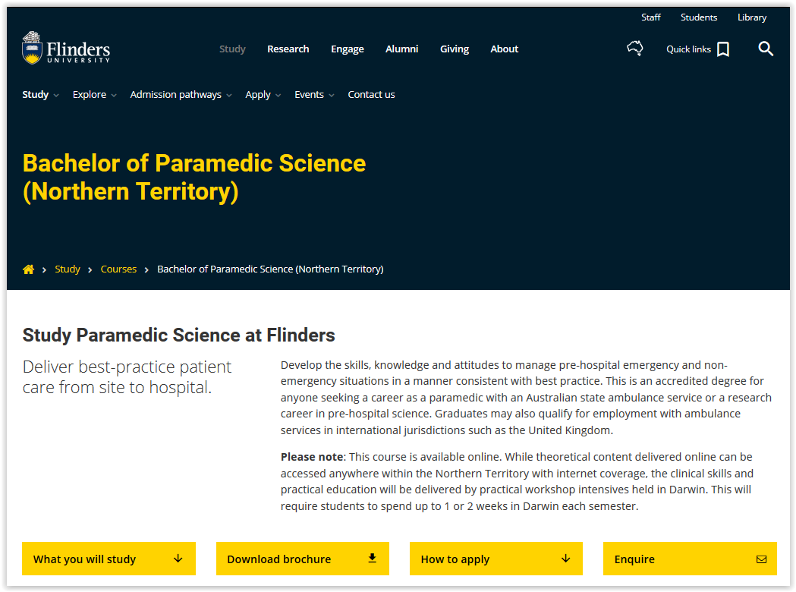Image resolution: width=796 pixels, height=592 pixels.
Task: Expand the Study submenu chevron
Action: (56, 96)
